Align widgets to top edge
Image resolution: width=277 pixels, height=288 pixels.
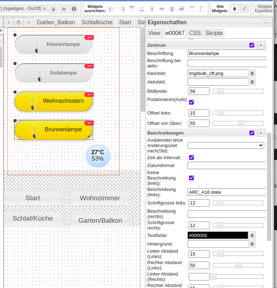click(132, 9)
